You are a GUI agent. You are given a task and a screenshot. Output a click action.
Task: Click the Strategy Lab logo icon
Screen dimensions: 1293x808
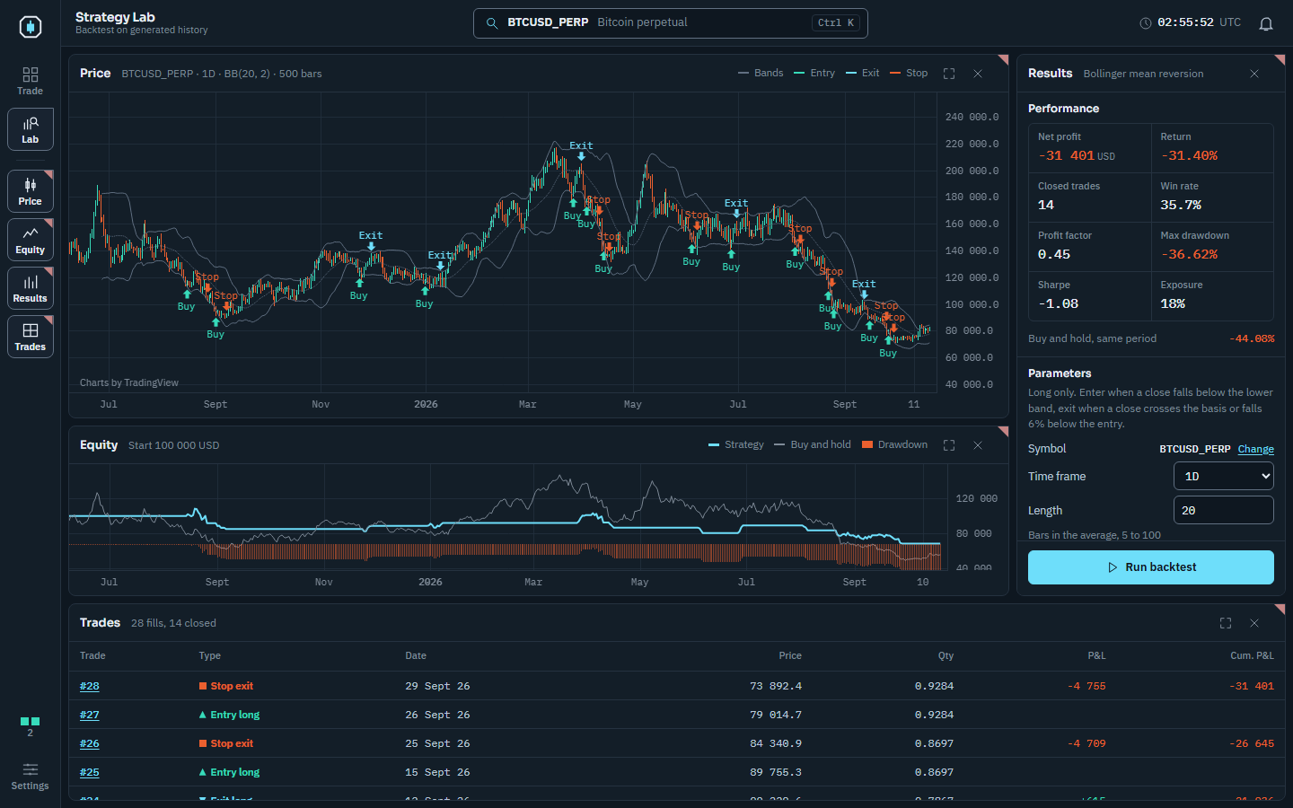tap(31, 27)
